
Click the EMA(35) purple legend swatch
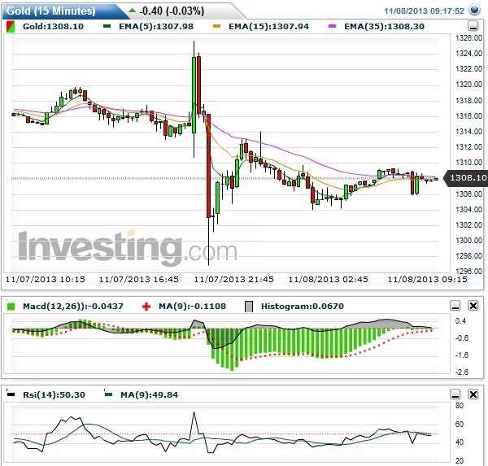pyautogui.click(x=332, y=27)
